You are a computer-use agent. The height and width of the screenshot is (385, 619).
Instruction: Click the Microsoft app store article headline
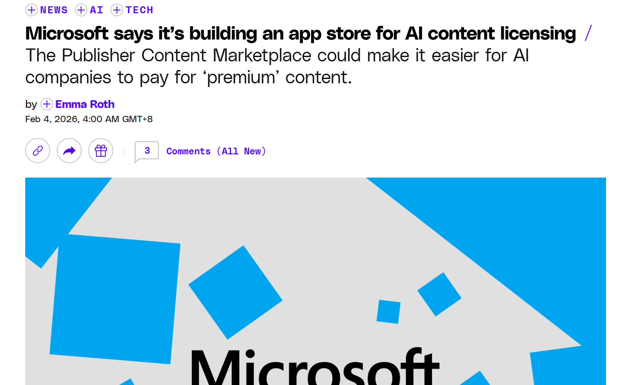click(300, 34)
